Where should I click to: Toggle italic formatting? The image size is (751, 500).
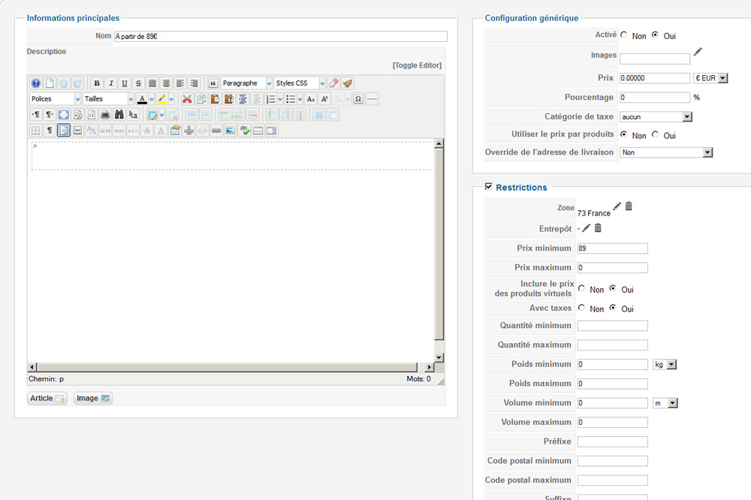coord(110,83)
